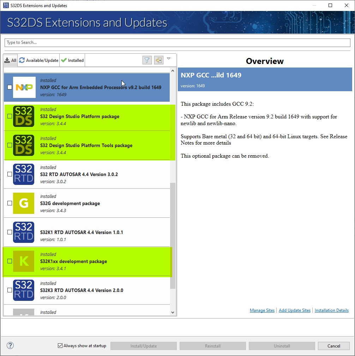Image resolution: width=355 pixels, height=356 pixels.
Task: Click the filter funnel icon
Action: 147,60
